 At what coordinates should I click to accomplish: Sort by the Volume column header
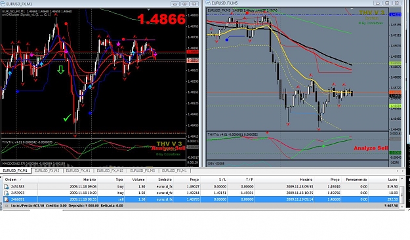pyautogui.click(x=135, y=180)
